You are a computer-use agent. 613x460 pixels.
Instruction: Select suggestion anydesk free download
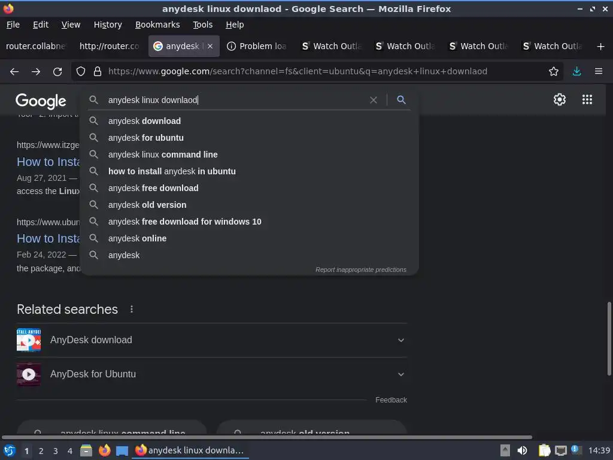249,189
